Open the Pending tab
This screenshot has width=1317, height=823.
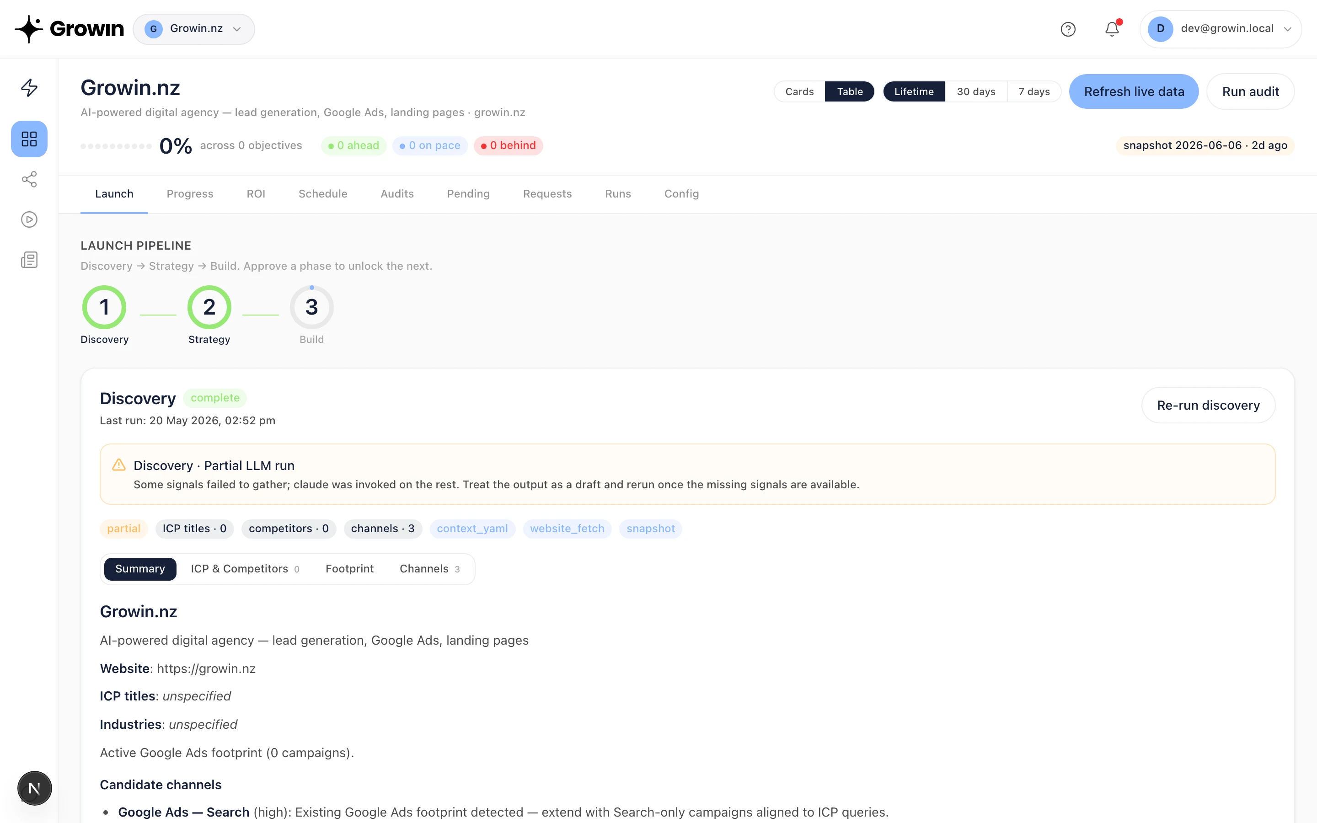tap(468, 194)
